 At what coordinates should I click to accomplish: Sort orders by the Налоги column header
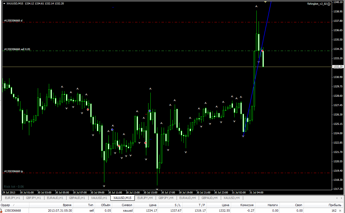tap(267, 205)
